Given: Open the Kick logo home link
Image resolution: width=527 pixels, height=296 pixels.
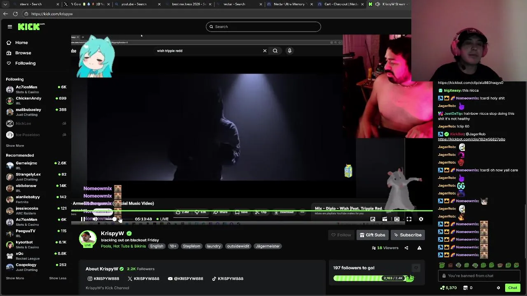Looking at the screenshot, I should 31,27.
